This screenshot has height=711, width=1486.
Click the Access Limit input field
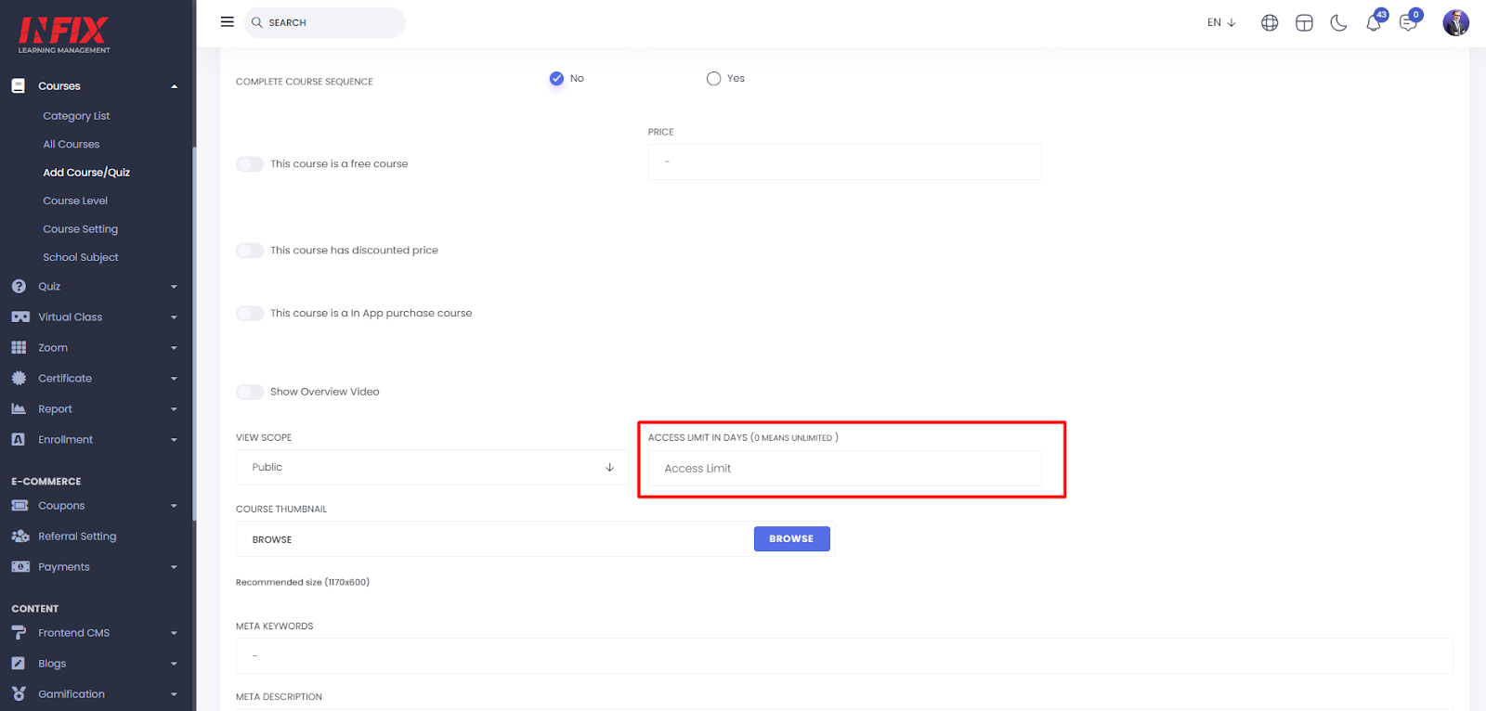point(845,469)
